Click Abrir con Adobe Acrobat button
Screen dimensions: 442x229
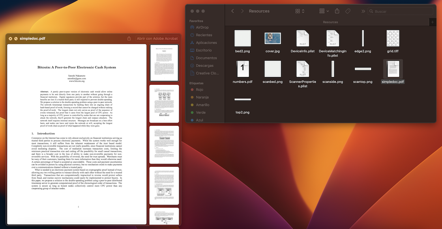157,39
